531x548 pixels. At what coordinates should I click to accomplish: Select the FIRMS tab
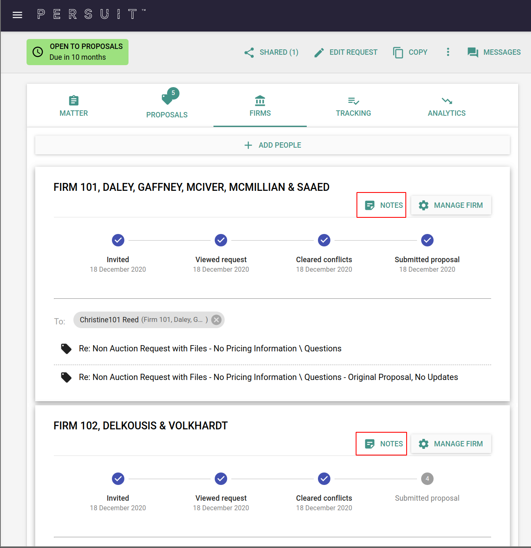pyautogui.click(x=260, y=106)
